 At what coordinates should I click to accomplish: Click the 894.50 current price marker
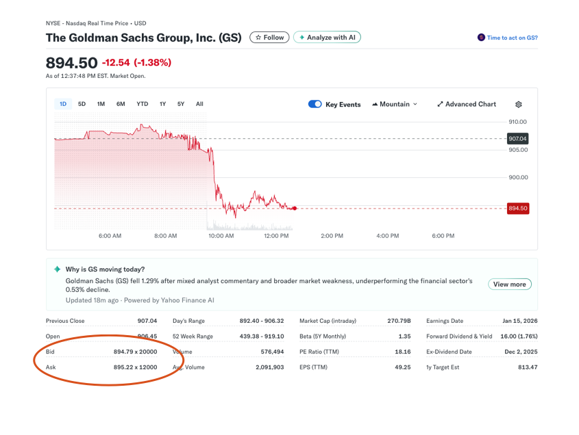click(517, 208)
